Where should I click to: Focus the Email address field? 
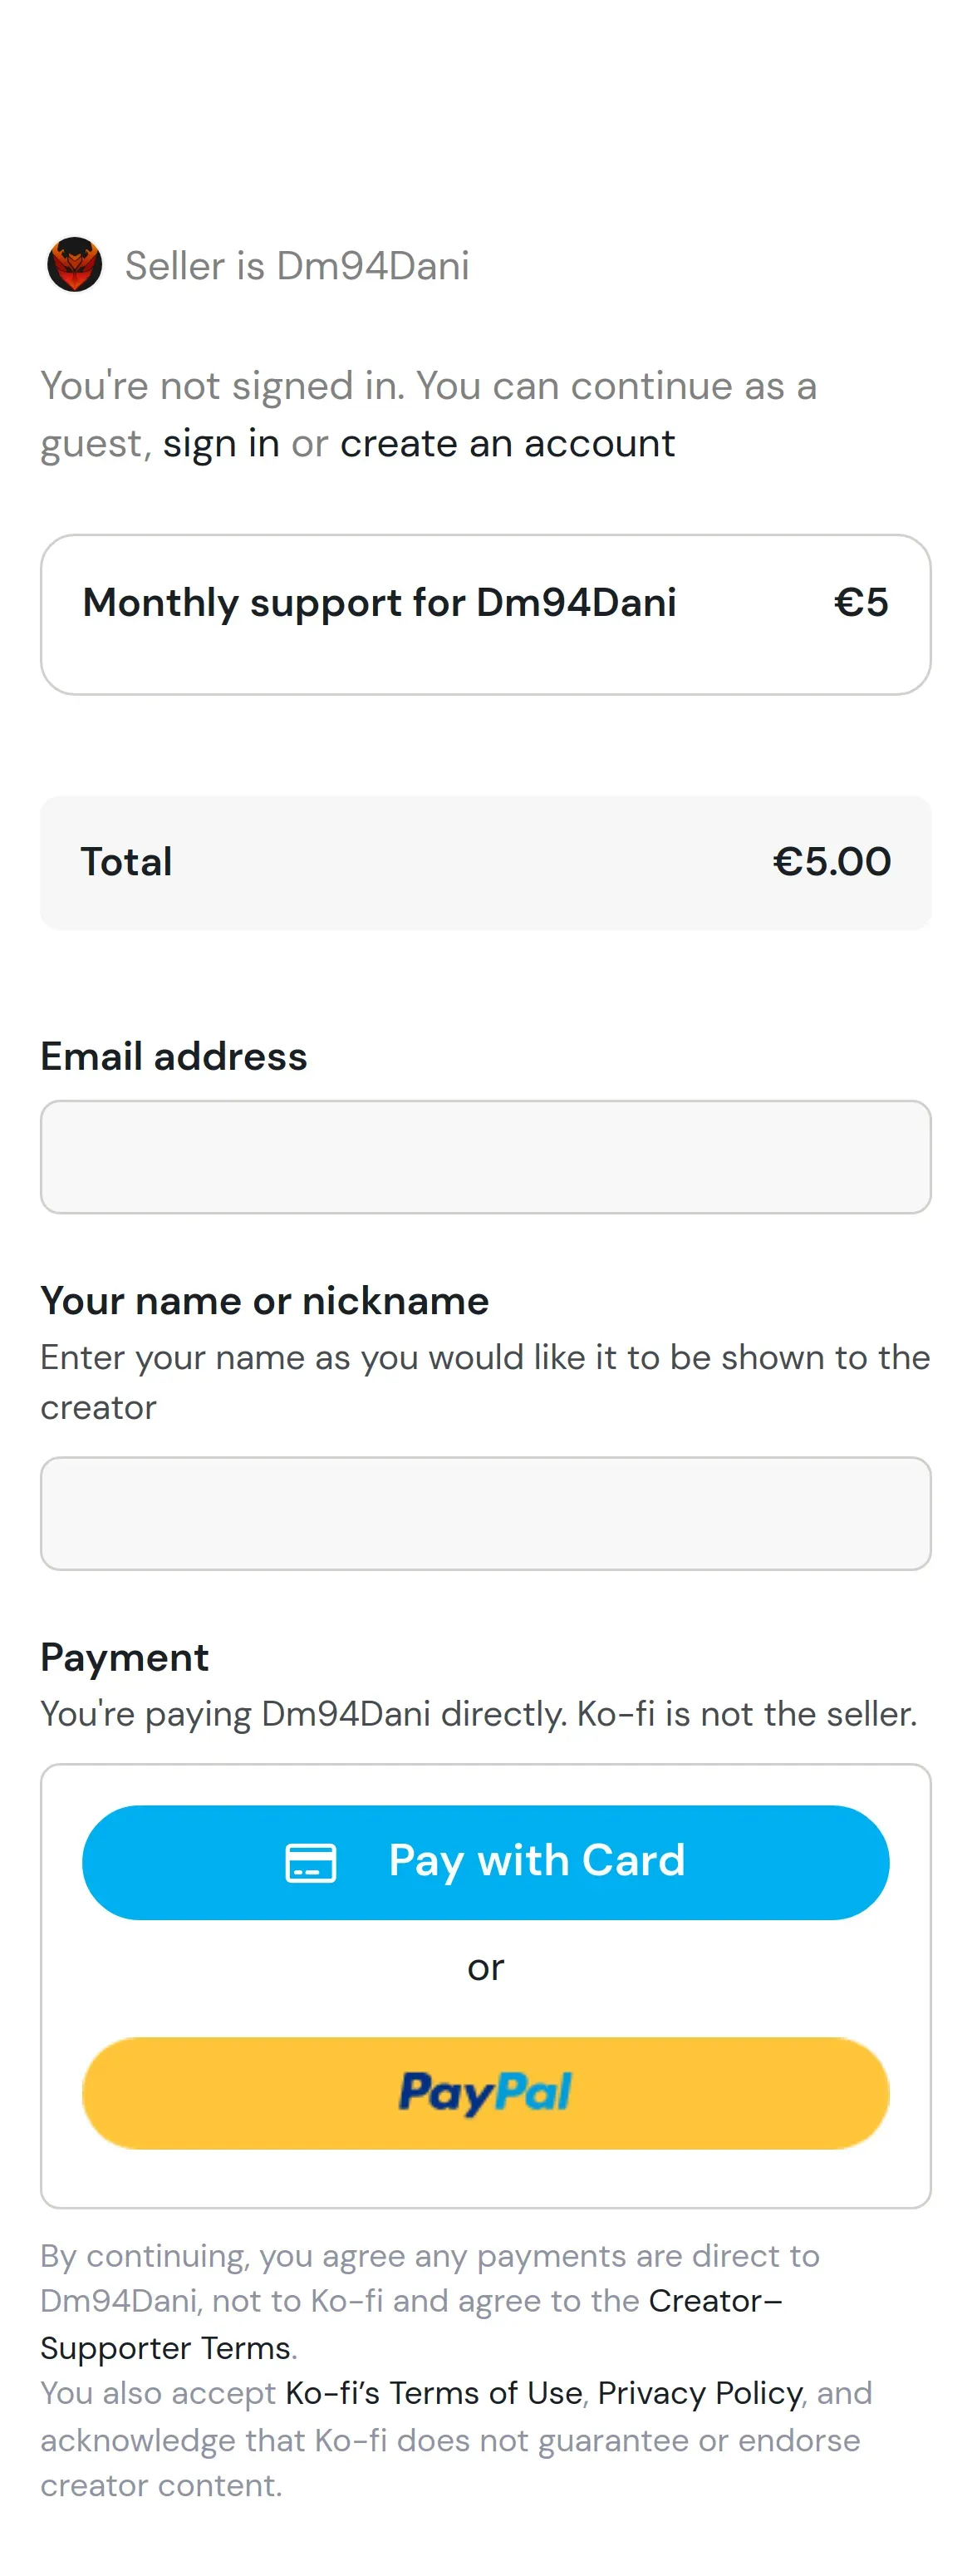pos(485,1157)
